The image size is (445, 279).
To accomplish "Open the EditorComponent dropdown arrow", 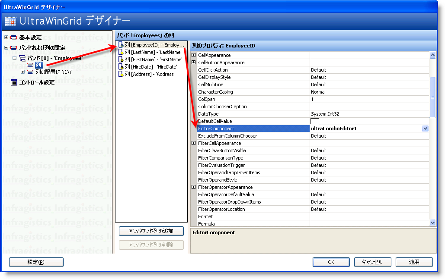I will tap(425, 129).
